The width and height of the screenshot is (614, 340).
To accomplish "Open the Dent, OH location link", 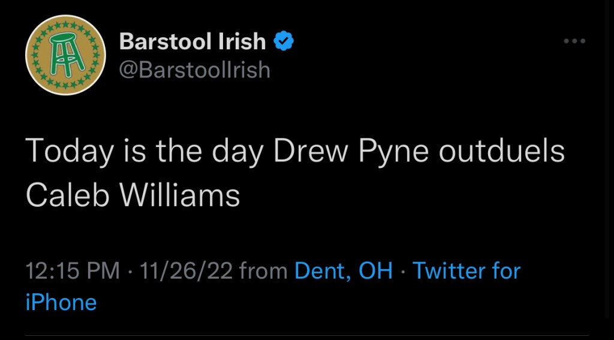I will [x=344, y=271].
